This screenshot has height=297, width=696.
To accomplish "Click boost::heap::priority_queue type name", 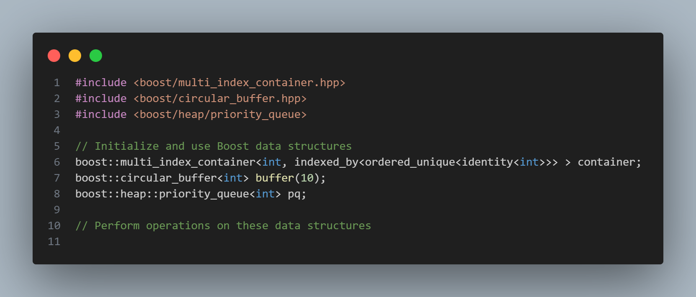I will 162,194.
